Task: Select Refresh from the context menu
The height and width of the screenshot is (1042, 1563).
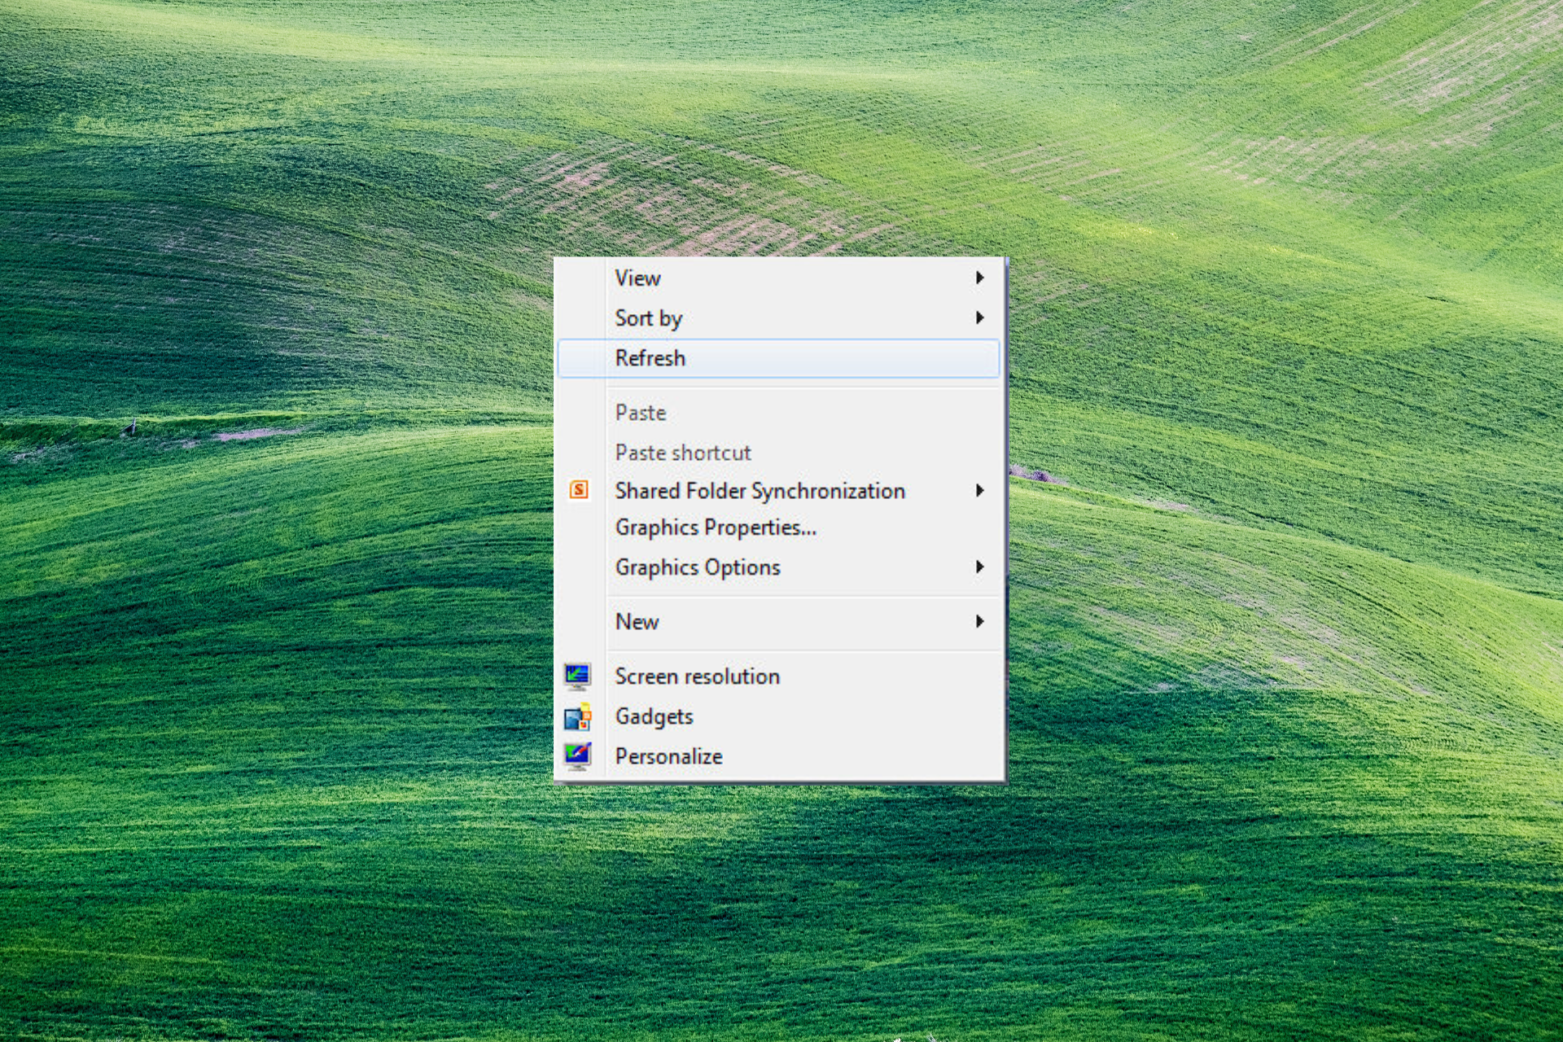Action: pos(779,358)
